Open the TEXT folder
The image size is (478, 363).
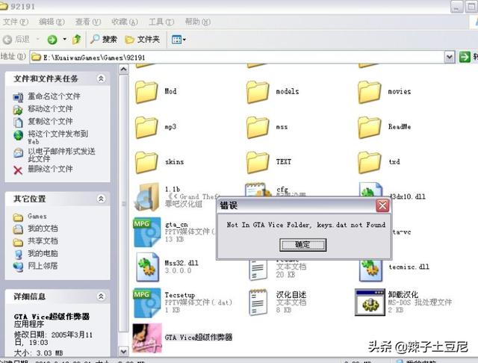click(258, 162)
